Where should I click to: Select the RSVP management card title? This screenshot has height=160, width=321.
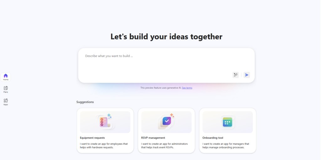(153, 138)
